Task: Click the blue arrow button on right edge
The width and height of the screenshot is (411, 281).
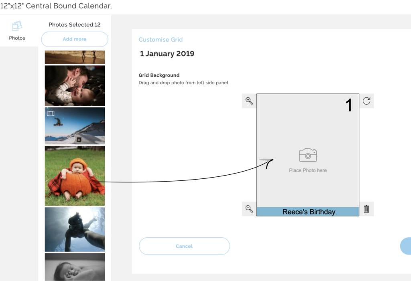Action: pos(407,246)
